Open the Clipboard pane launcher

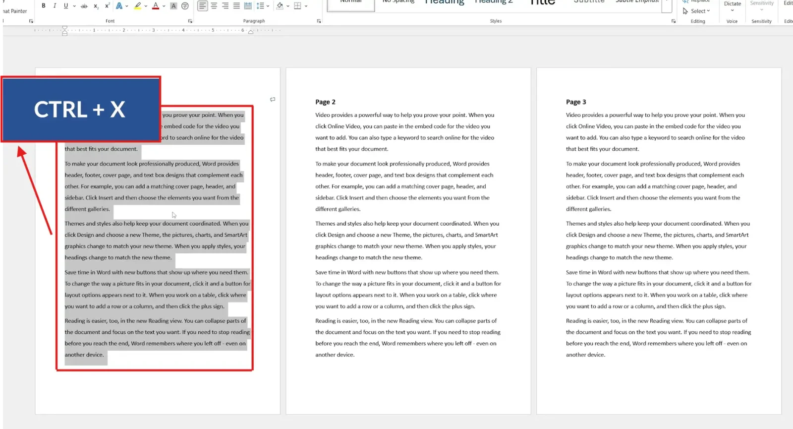(x=31, y=21)
